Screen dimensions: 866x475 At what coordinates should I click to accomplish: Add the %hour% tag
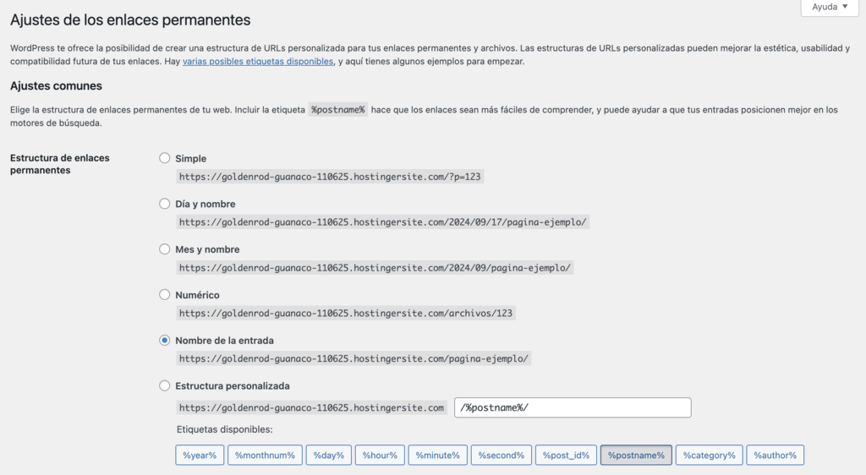click(x=380, y=456)
